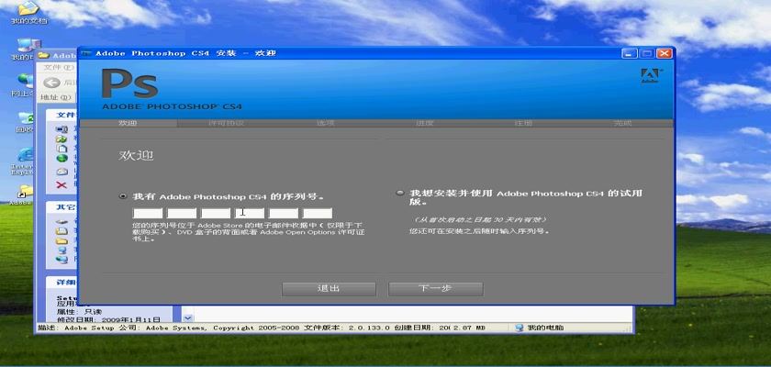Click the ADOBE PHOTOSHOP CS4 product name text
Screen dimensions: 771x367
[x=173, y=106]
